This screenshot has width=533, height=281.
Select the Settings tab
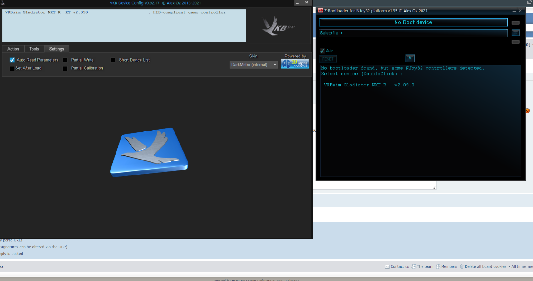(57, 49)
